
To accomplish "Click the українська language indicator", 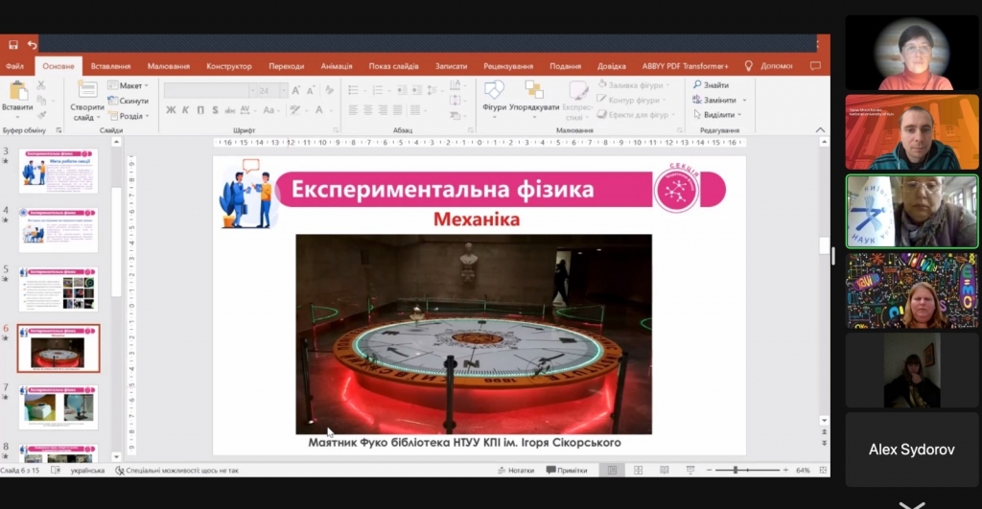I will [87, 471].
